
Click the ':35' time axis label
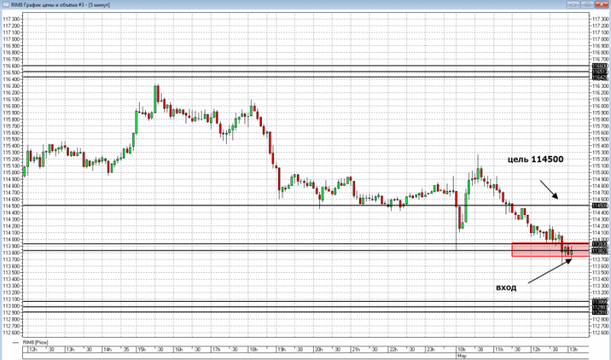(127, 349)
